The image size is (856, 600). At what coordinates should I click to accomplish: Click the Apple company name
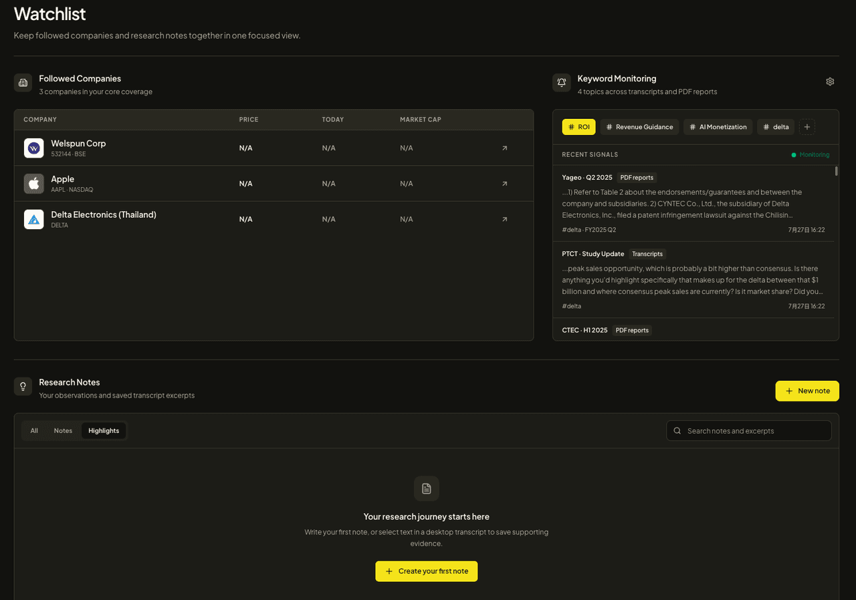tap(63, 179)
